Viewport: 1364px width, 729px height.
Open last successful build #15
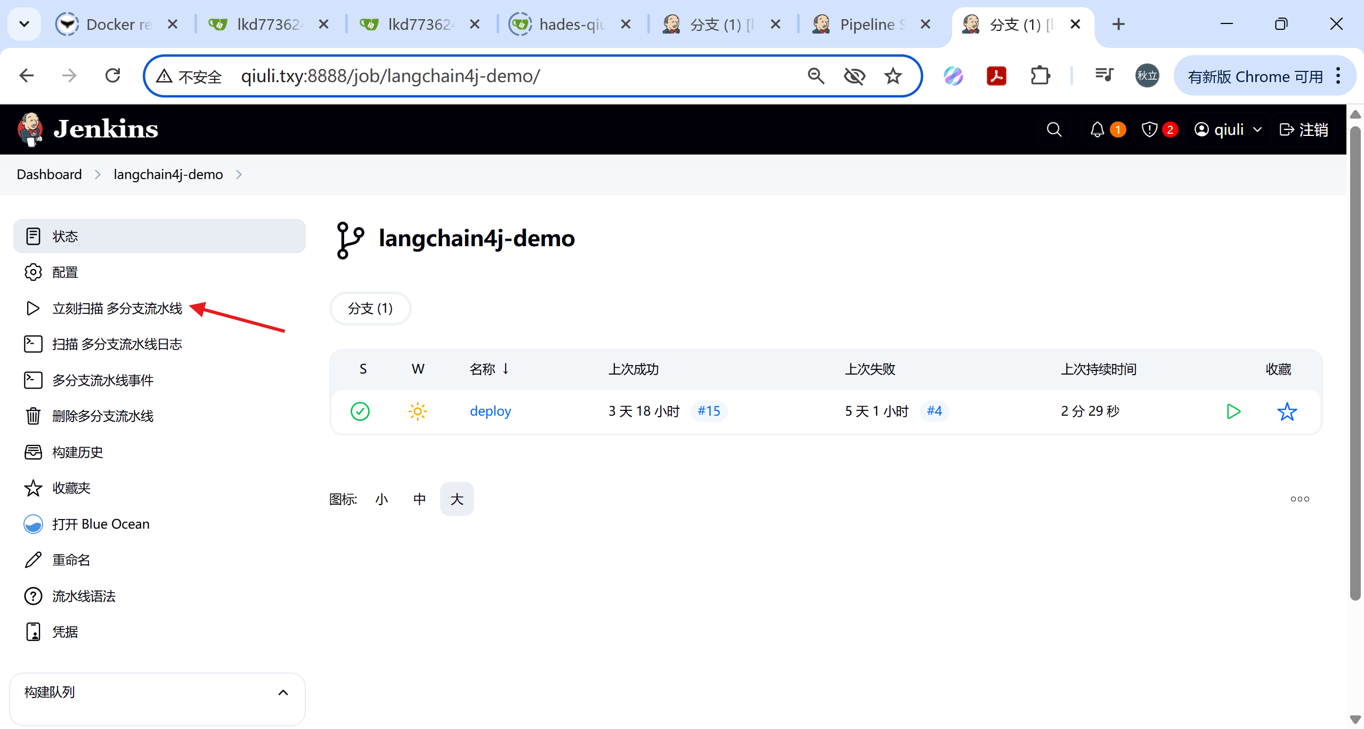[x=709, y=411]
